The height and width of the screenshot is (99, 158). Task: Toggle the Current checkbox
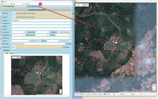click(x=71, y=44)
